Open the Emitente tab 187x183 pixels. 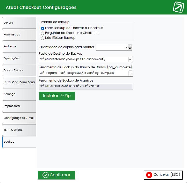click(x=19, y=47)
